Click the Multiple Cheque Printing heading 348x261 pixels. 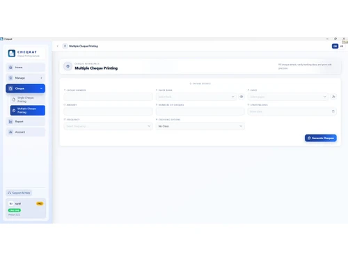click(x=96, y=68)
